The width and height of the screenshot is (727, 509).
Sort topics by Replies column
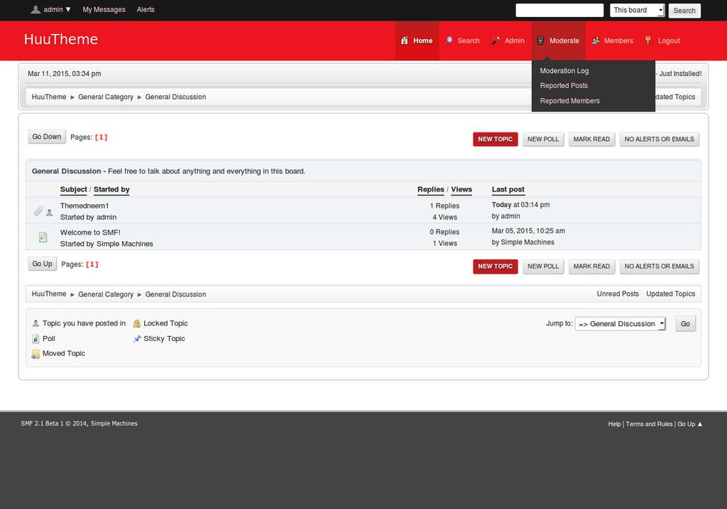[431, 189]
